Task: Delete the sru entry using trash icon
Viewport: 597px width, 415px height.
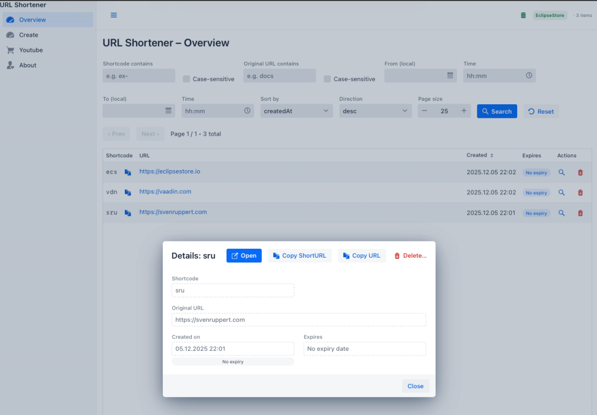Action: [580, 213]
